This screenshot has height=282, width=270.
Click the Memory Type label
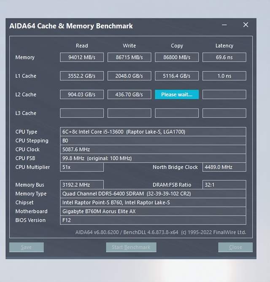[x=31, y=194]
